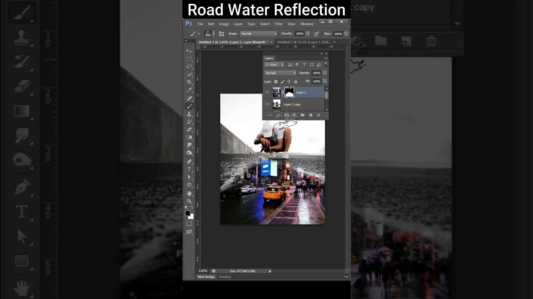This screenshot has height=299, width=533.
Task: Open Layers panel options menu
Action: click(x=326, y=58)
